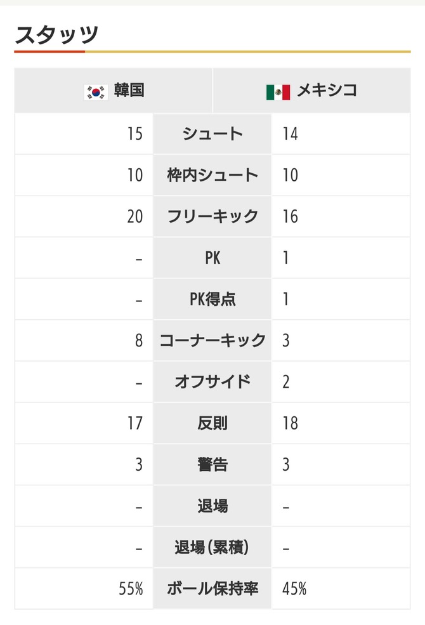Click the PK得点 row label

[213, 299]
